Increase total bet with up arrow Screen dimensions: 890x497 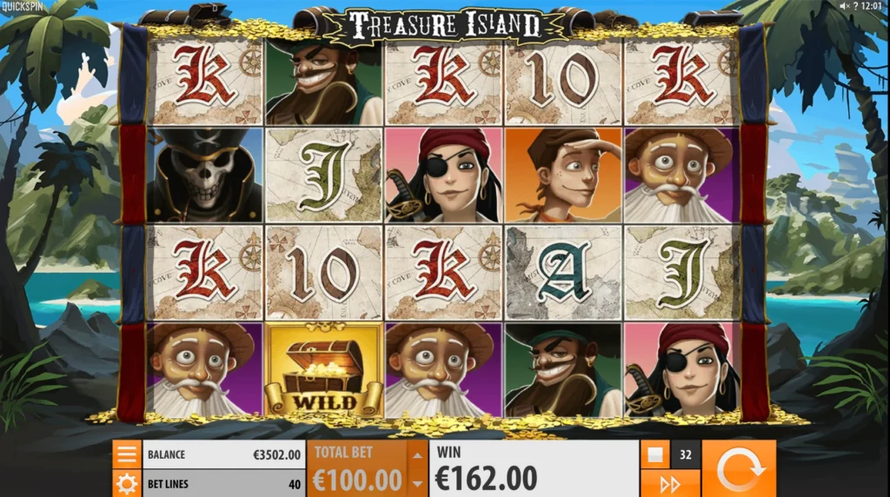417,455
